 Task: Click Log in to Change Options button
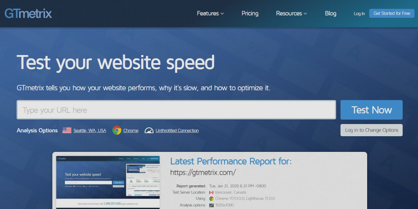coord(371,130)
